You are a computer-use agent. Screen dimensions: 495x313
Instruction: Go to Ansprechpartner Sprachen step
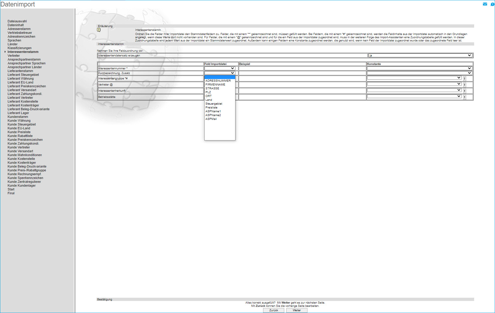point(26,63)
